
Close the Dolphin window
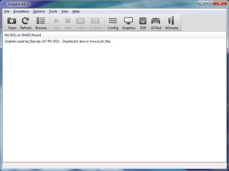[220, 3]
